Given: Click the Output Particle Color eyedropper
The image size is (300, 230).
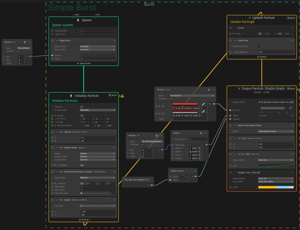Looking at the screenshot, I should click(x=291, y=108).
